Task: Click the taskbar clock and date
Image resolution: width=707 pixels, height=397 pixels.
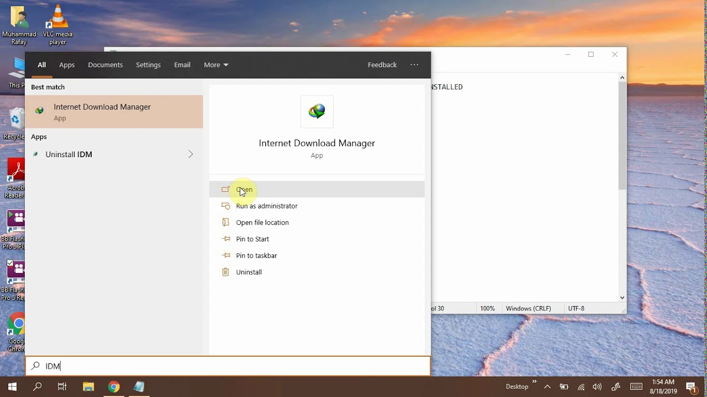Action: [x=663, y=387]
